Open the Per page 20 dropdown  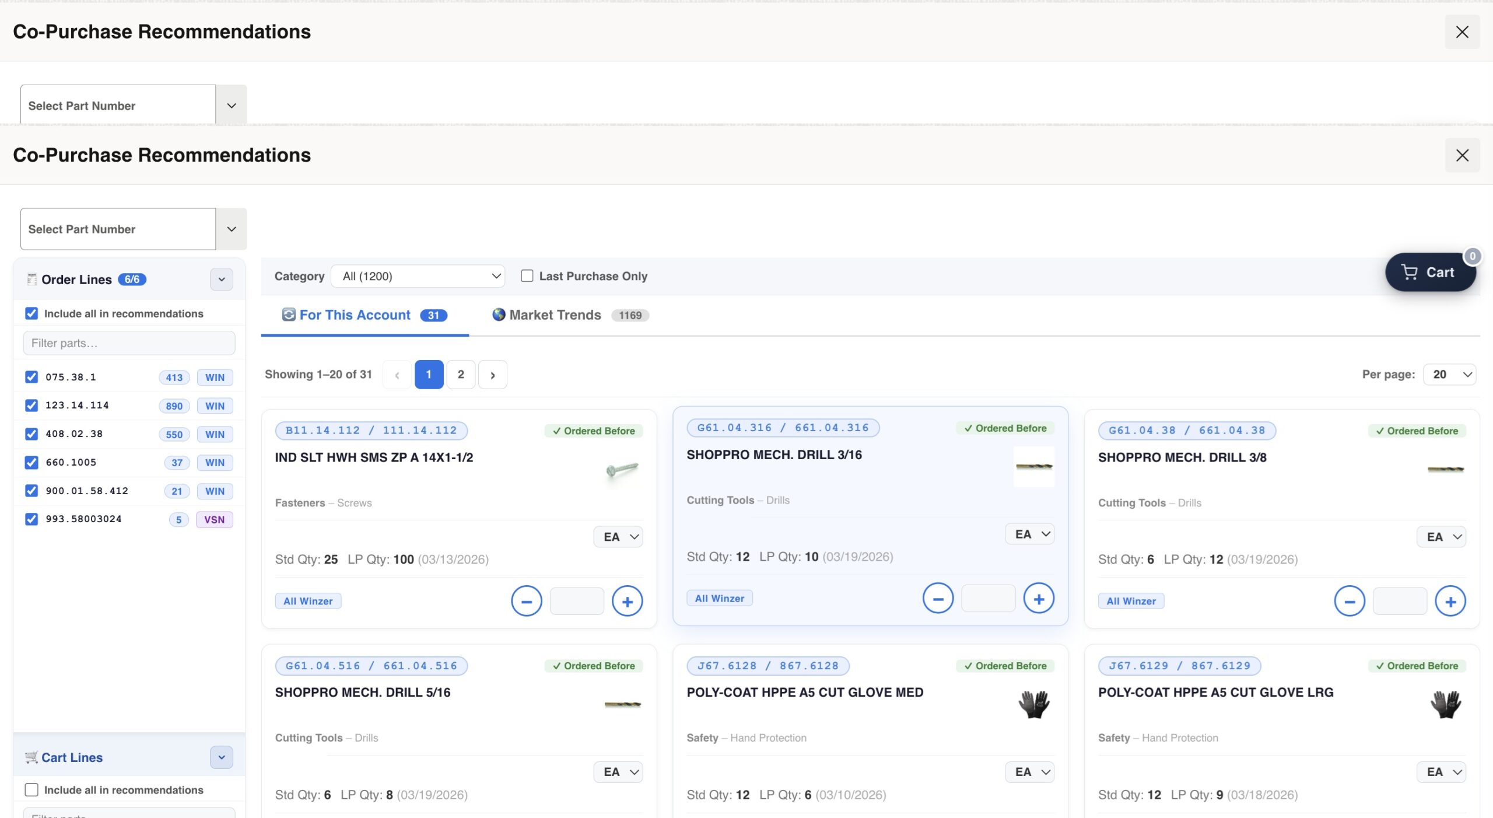[1449, 375]
